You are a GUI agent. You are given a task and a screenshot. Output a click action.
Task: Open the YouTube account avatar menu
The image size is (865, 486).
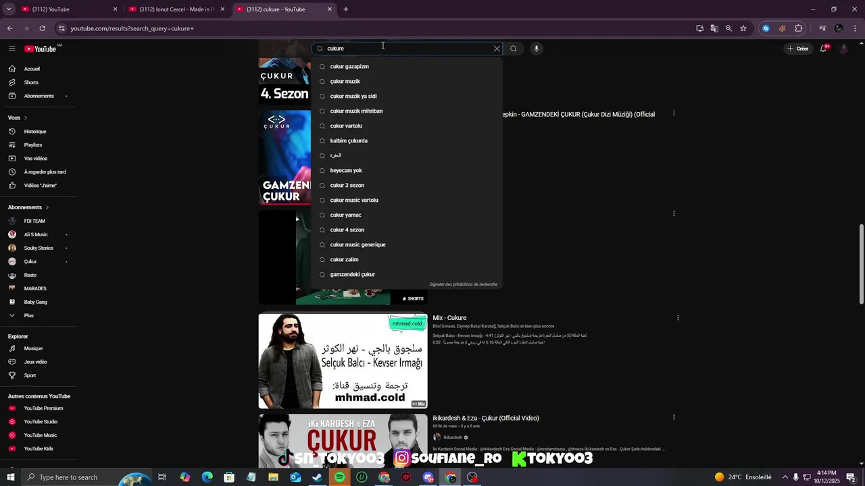[x=843, y=49]
